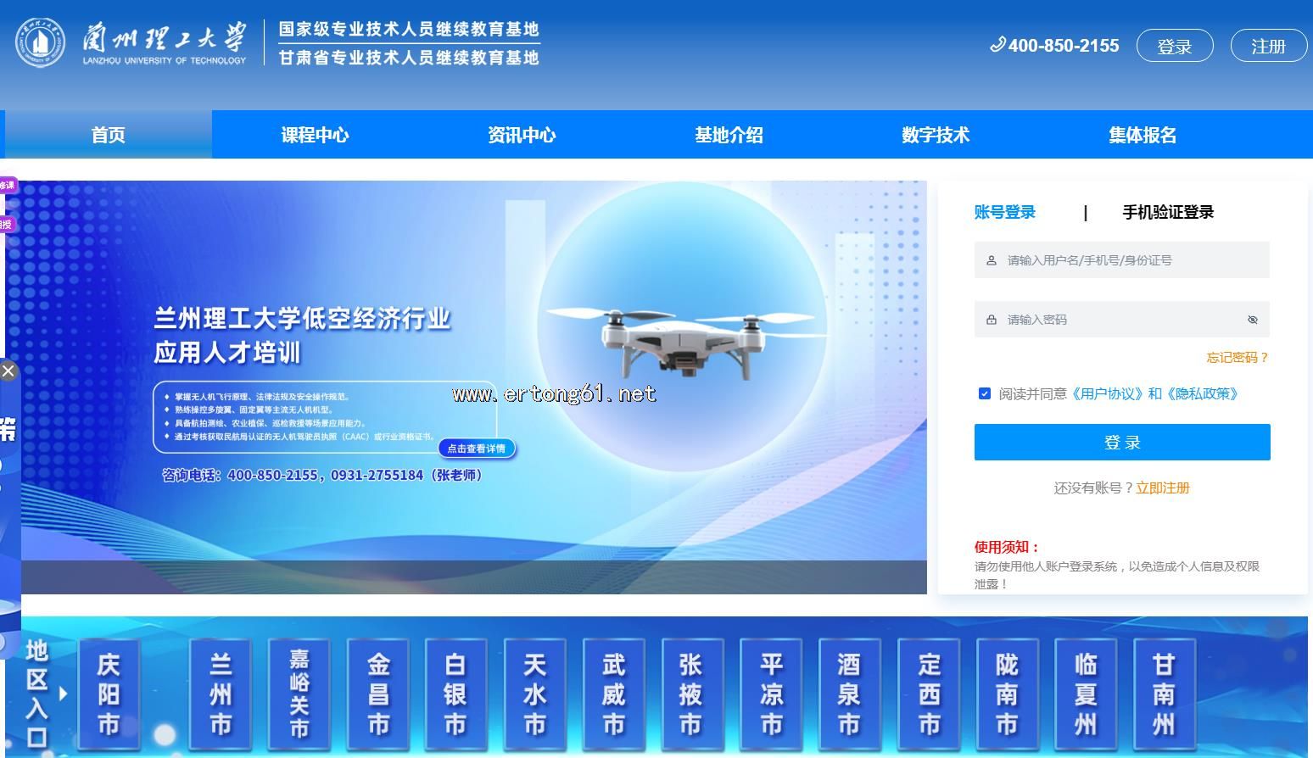1313x758 pixels.
Task: Click the 400-850-2155 phone icon
Action: tap(997, 45)
